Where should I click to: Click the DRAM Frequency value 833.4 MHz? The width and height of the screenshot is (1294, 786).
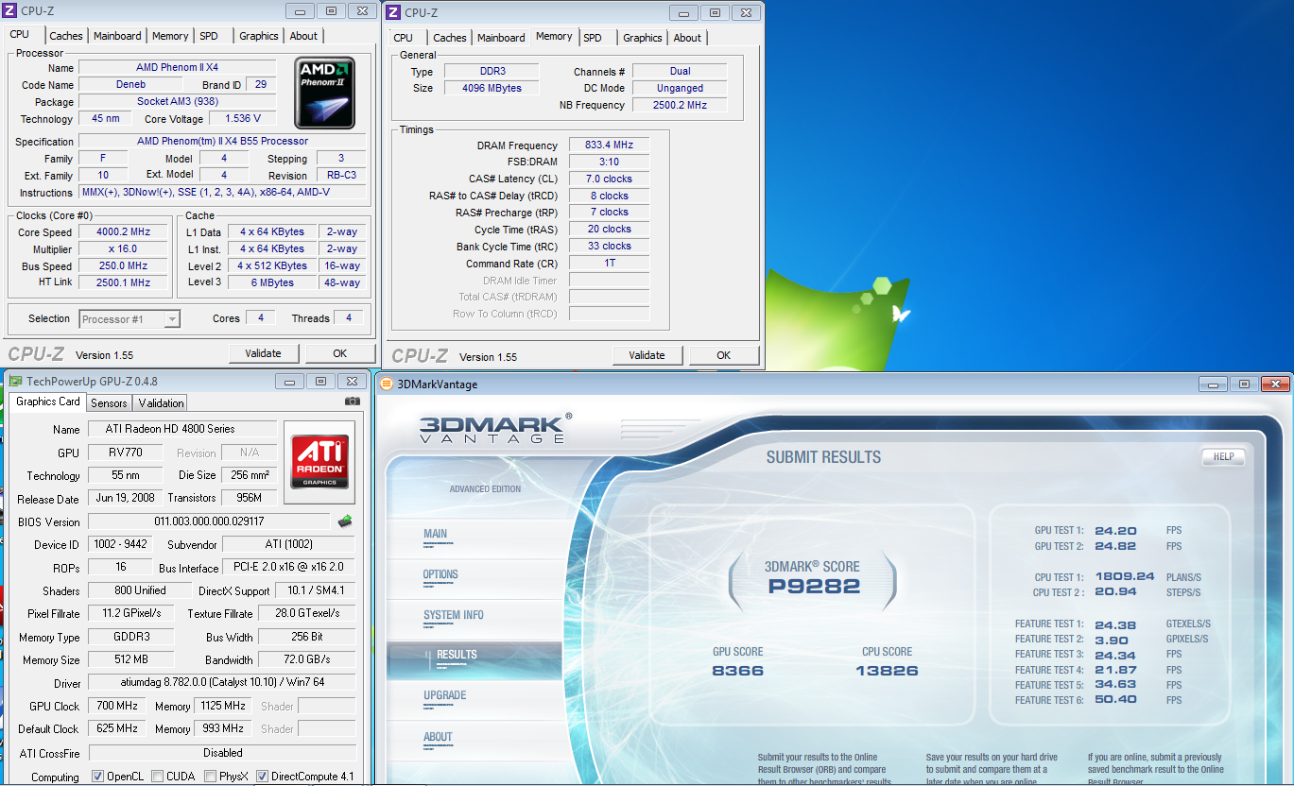coord(609,145)
